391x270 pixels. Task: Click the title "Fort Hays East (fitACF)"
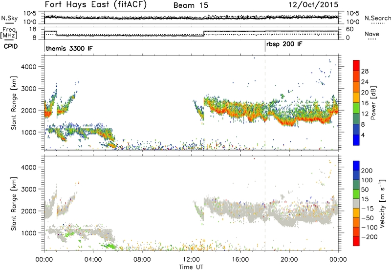pyautogui.click(x=96, y=5)
